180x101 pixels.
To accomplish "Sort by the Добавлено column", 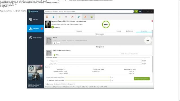I will click(129, 31).
